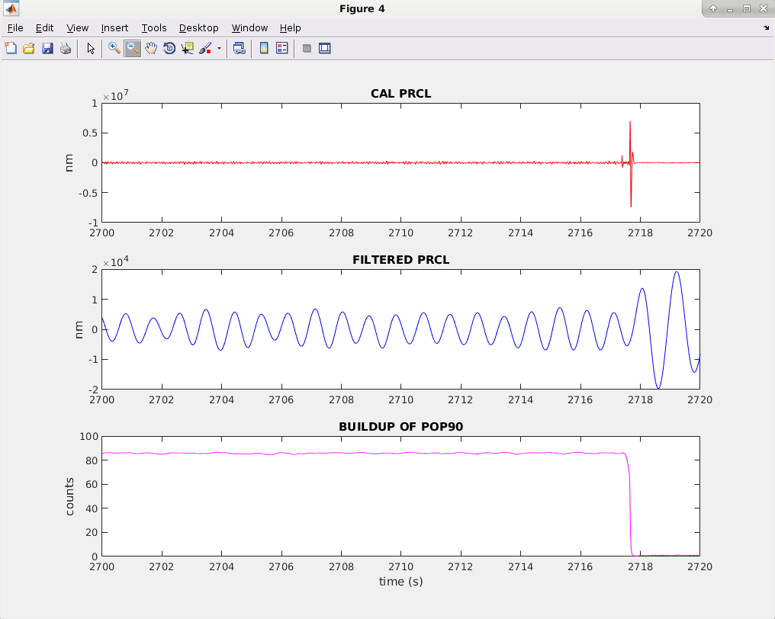This screenshot has height=619, width=775.
Task: Click the MATLAB logo in the title bar
Action: [11, 9]
